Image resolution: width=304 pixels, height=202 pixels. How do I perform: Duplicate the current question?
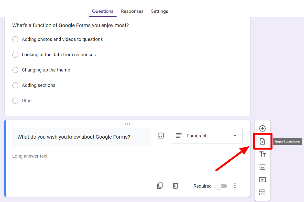(160, 186)
